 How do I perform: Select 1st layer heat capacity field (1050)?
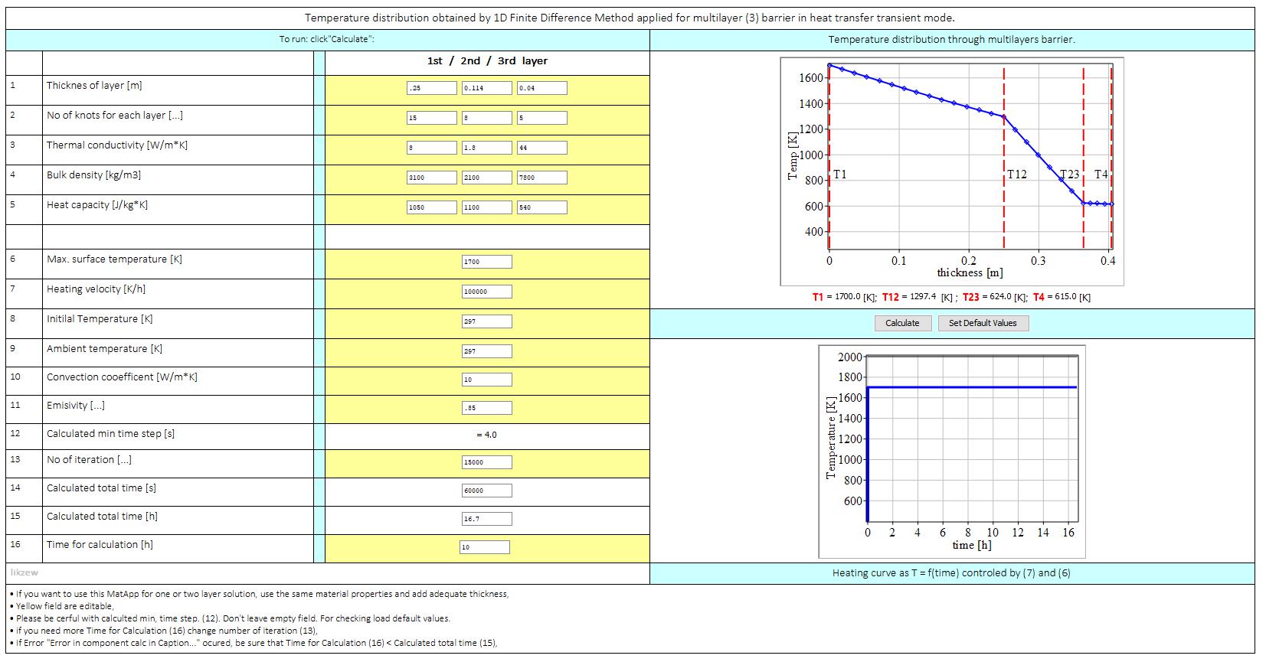coord(432,207)
